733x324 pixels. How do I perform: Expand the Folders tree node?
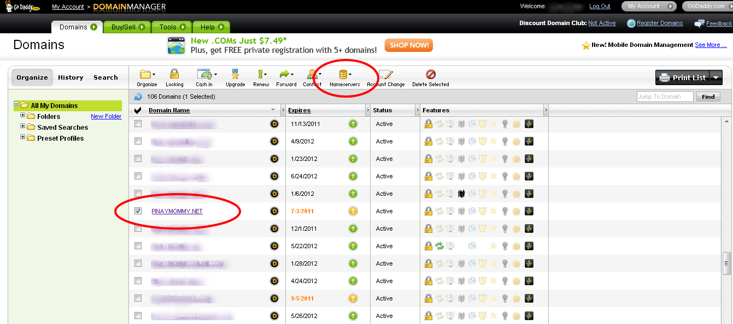pos(22,116)
